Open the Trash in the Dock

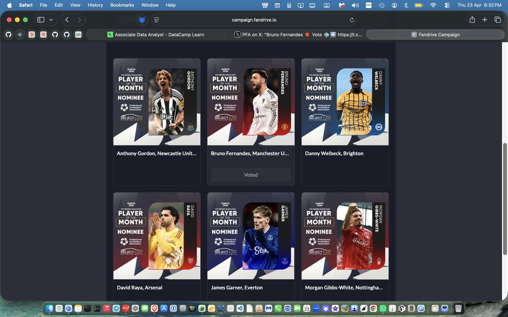tap(458, 308)
